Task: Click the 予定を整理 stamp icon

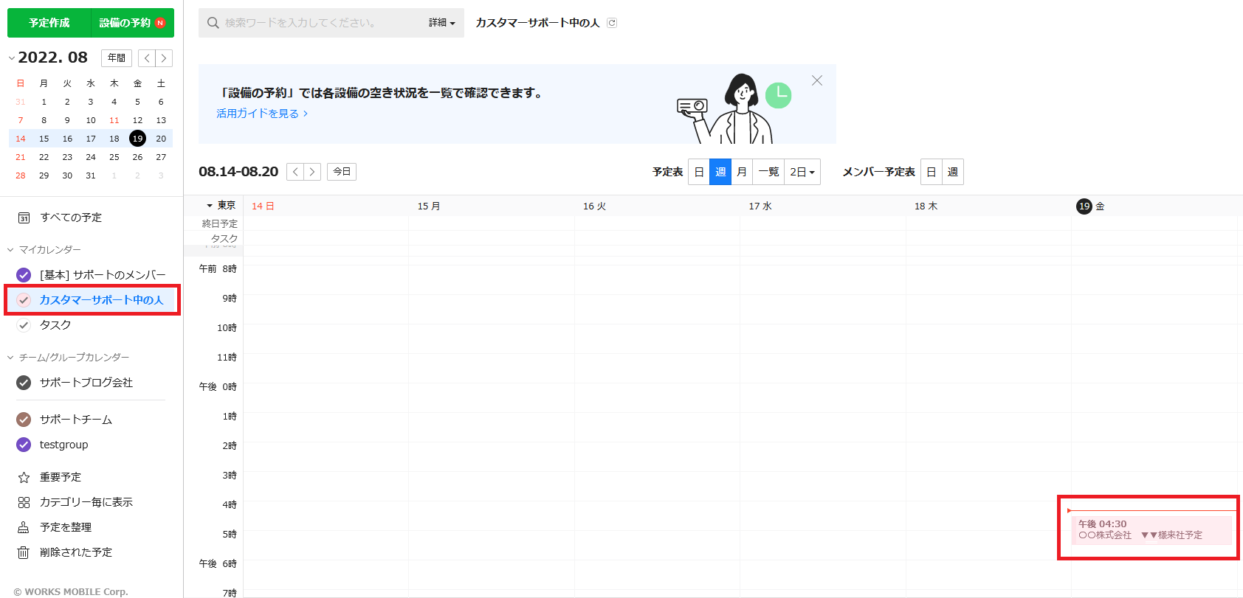Action: [x=24, y=527]
